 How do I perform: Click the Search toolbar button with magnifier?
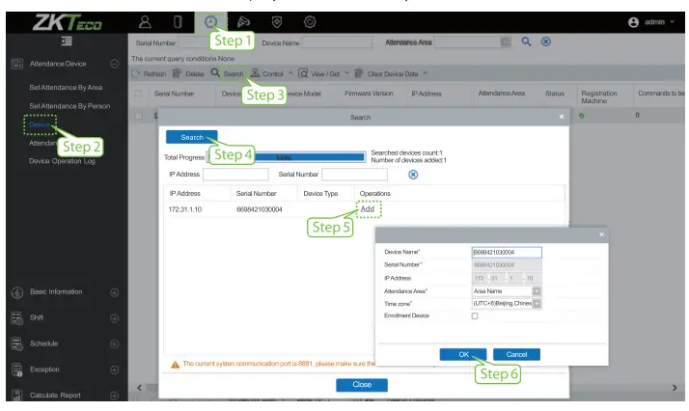coord(228,73)
